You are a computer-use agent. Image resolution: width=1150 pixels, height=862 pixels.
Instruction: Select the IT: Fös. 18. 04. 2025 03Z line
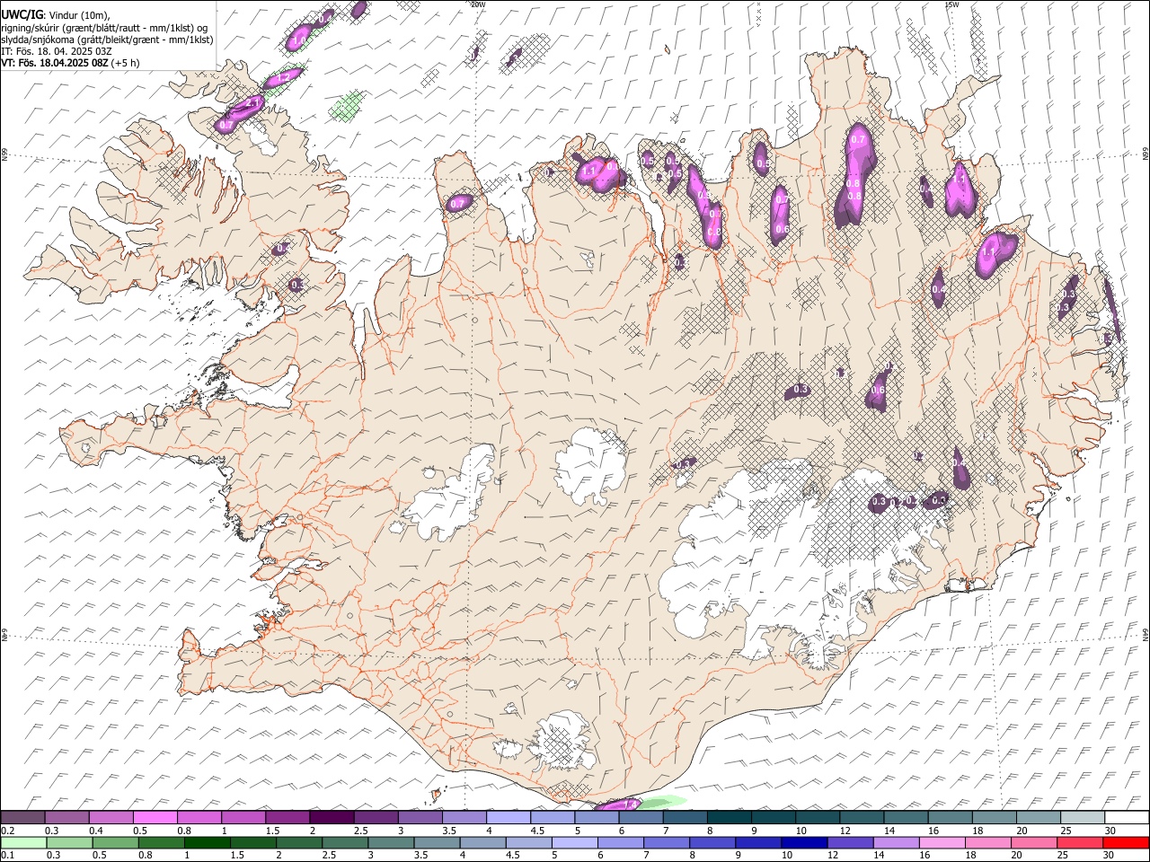click(x=57, y=51)
